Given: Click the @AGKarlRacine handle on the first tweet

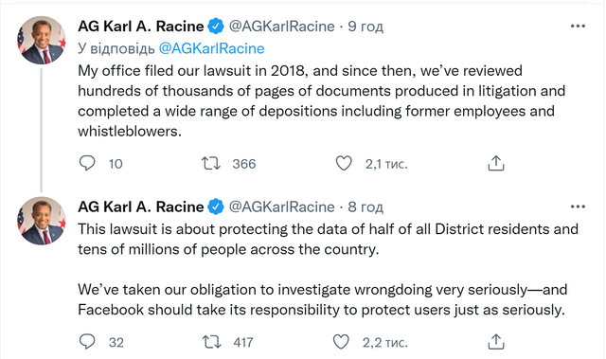Looking at the screenshot, I should click(x=282, y=27).
